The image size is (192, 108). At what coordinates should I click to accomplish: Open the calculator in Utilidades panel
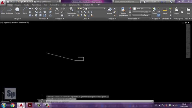pyautogui.click(x=170, y=15)
